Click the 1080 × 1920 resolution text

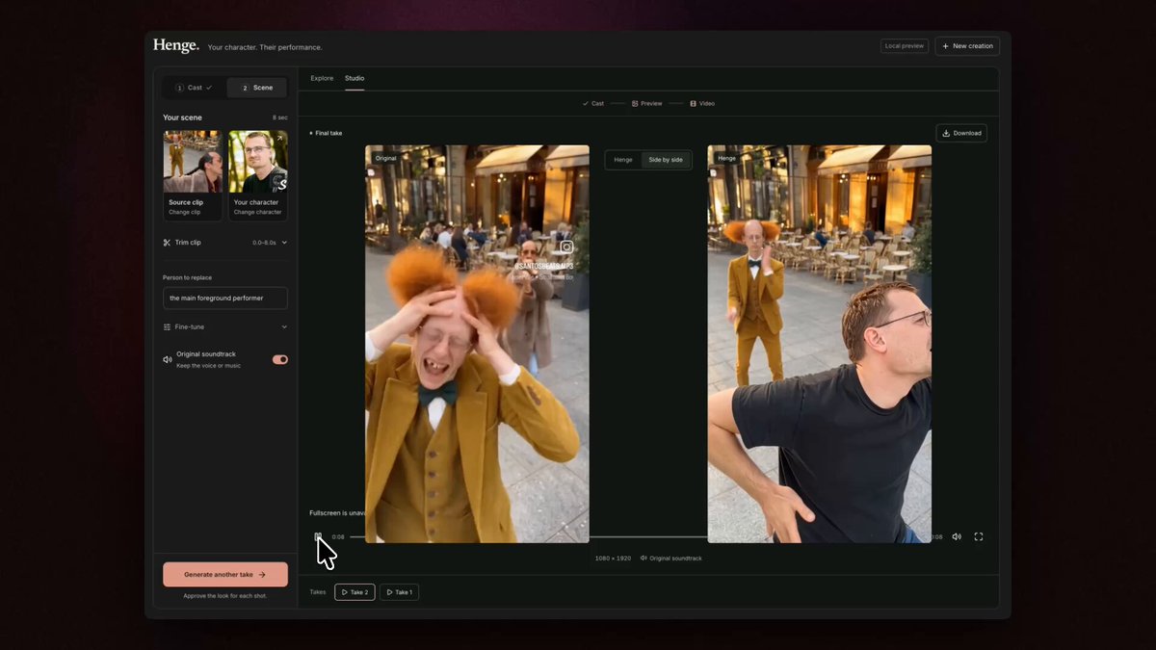pyautogui.click(x=614, y=559)
